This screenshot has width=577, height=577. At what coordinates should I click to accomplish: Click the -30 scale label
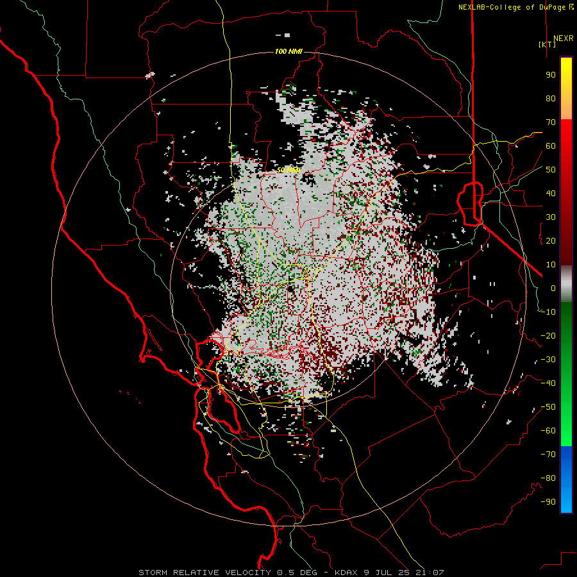(548, 360)
